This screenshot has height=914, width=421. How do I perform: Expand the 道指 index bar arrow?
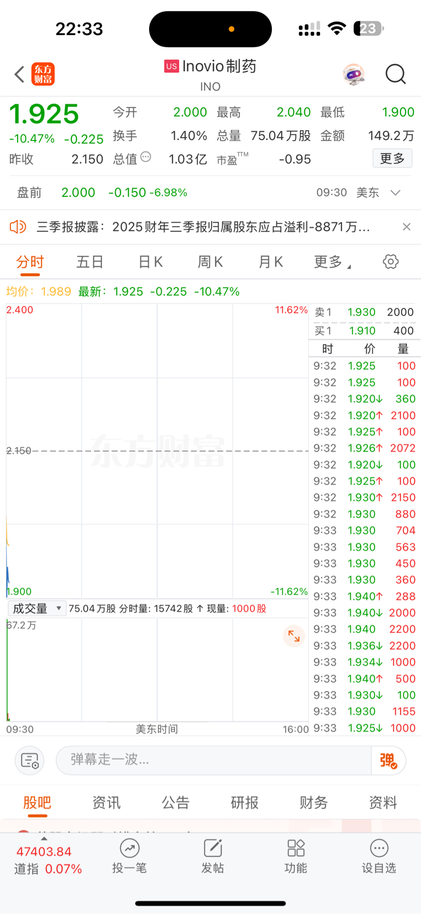(44, 838)
